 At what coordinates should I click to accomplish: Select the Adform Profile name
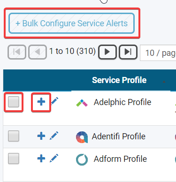[x=120, y=159]
